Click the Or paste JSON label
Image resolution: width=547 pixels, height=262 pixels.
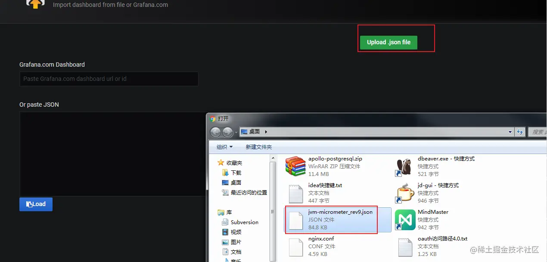(x=39, y=105)
